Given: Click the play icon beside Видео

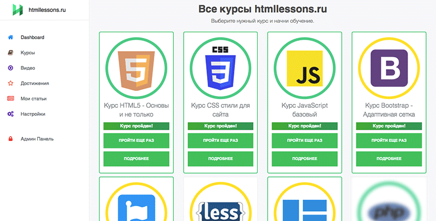Looking at the screenshot, I should (10, 68).
